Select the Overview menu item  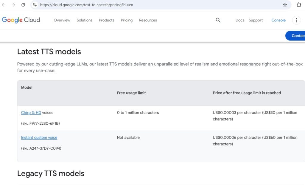pyautogui.click(x=62, y=20)
